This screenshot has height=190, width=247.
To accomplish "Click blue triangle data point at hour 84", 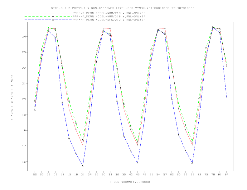I will pyautogui.click(x=226, y=97).
